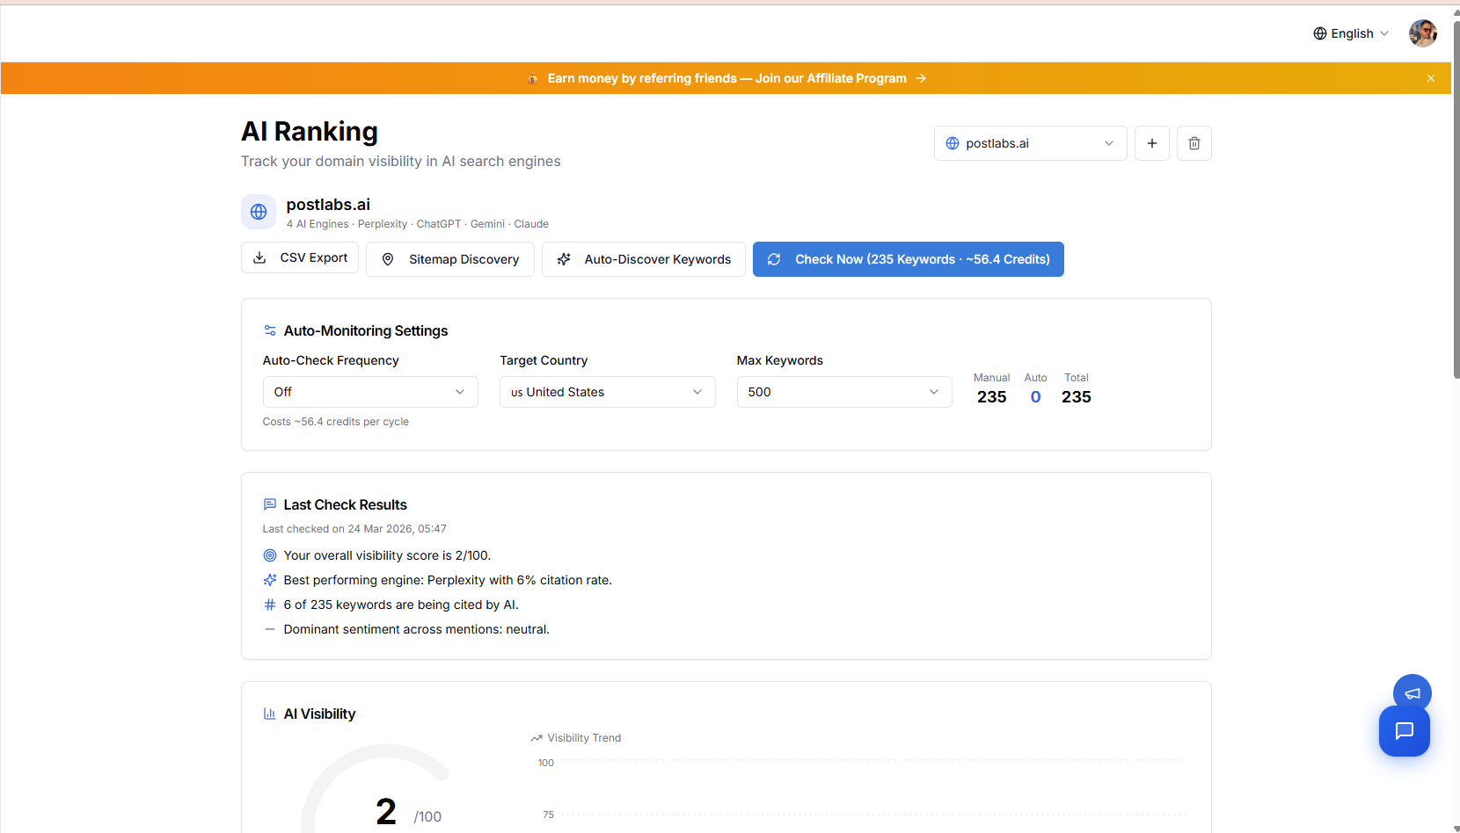Click the Last Check Results message icon
Screen dimensions: 1460x833
[x=270, y=504]
